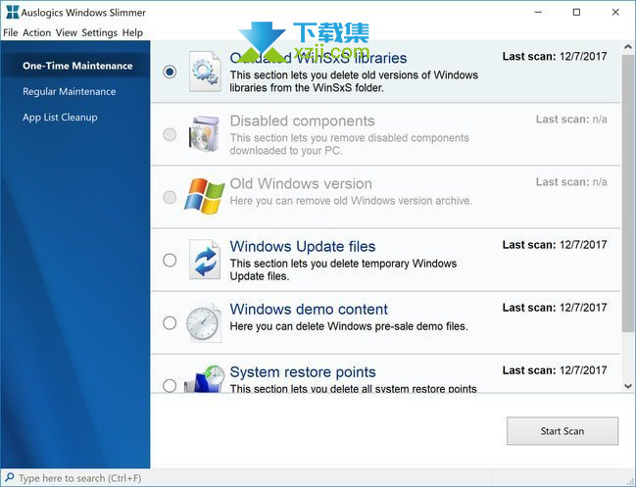Close the Auslogics Windows Slimmer window

(x=615, y=12)
